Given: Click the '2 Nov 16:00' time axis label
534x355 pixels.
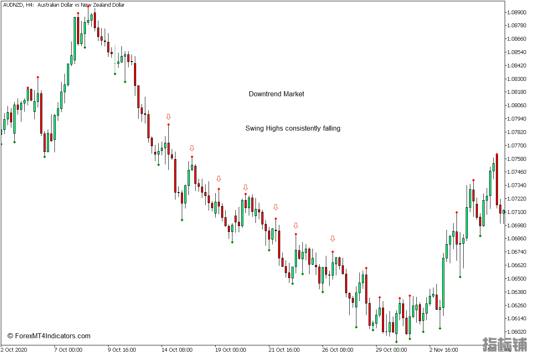Looking at the screenshot, I should tap(444, 350).
